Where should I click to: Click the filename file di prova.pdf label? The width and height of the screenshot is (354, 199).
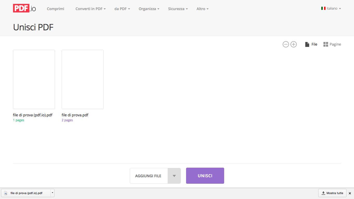pos(75,115)
